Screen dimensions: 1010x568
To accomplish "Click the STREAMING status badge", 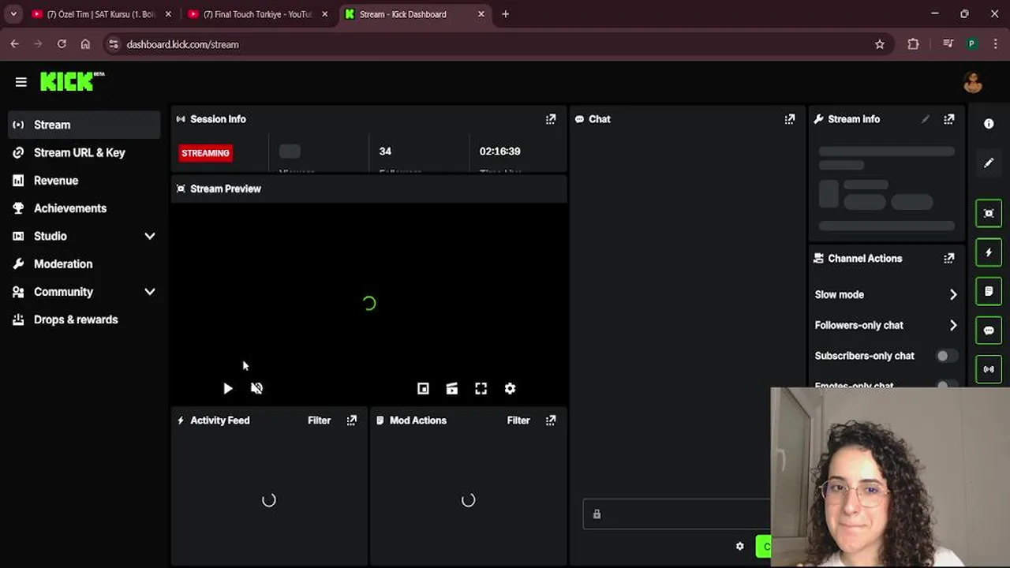I will 205,153.
